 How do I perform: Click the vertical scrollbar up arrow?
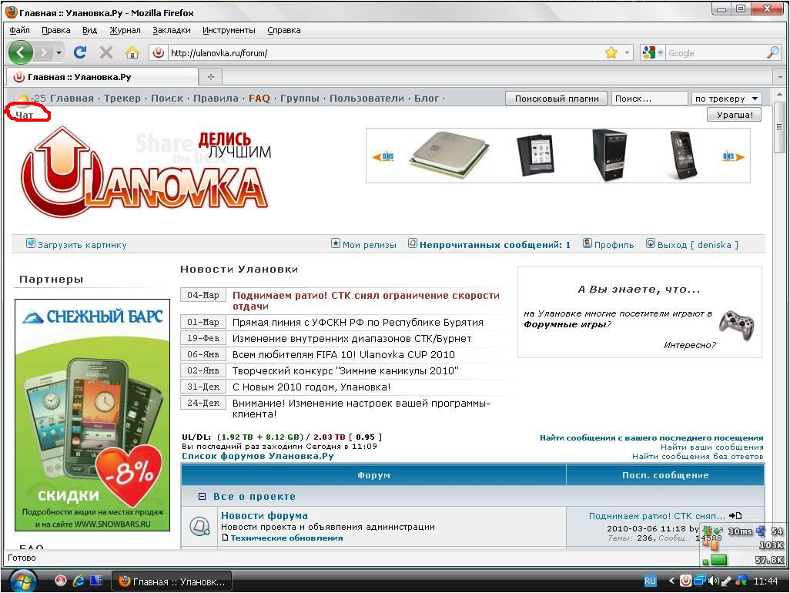[x=779, y=94]
